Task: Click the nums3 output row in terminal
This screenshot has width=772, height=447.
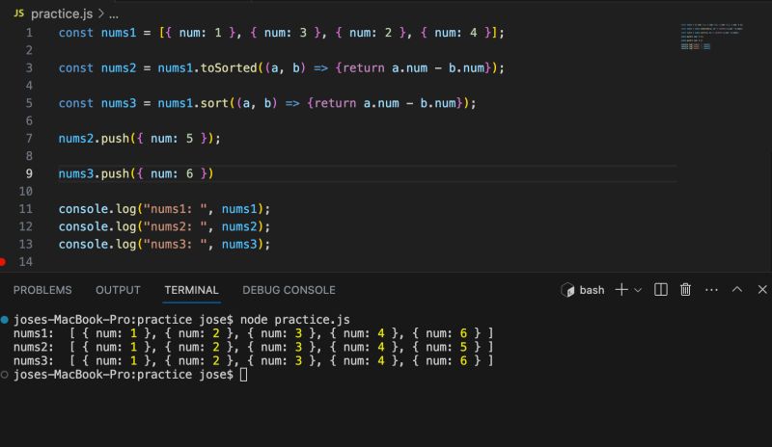Action: 253,361
